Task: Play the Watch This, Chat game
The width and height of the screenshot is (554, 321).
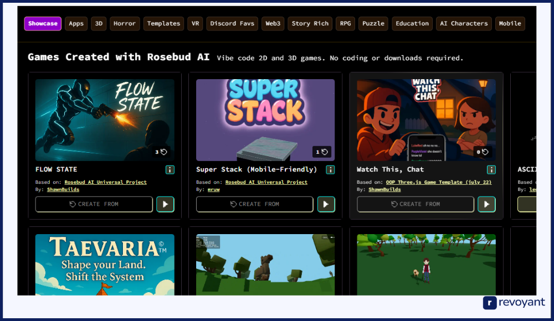Action: click(x=486, y=204)
